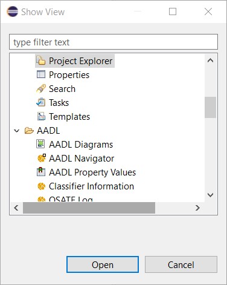Click the Tasks checklist icon
Viewport: 227px width, 285px height.
[x=41, y=102]
